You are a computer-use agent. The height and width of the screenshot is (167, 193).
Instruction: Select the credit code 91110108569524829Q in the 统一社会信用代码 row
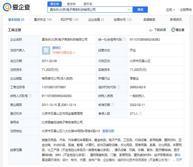(x=145, y=39)
